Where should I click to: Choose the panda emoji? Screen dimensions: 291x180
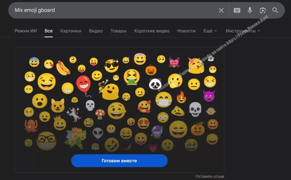(x=155, y=84)
